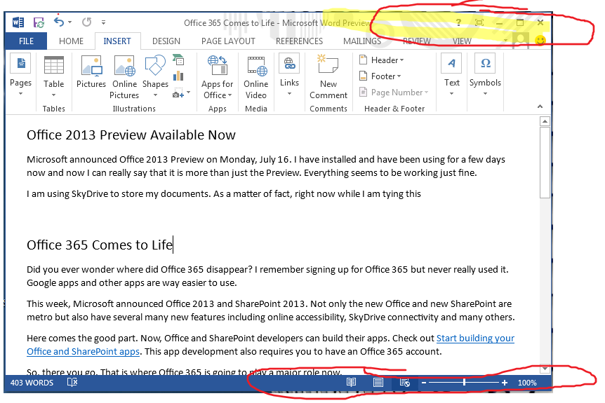Zoom in with the plus button
This screenshot has height=403, width=605.
tap(505, 383)
